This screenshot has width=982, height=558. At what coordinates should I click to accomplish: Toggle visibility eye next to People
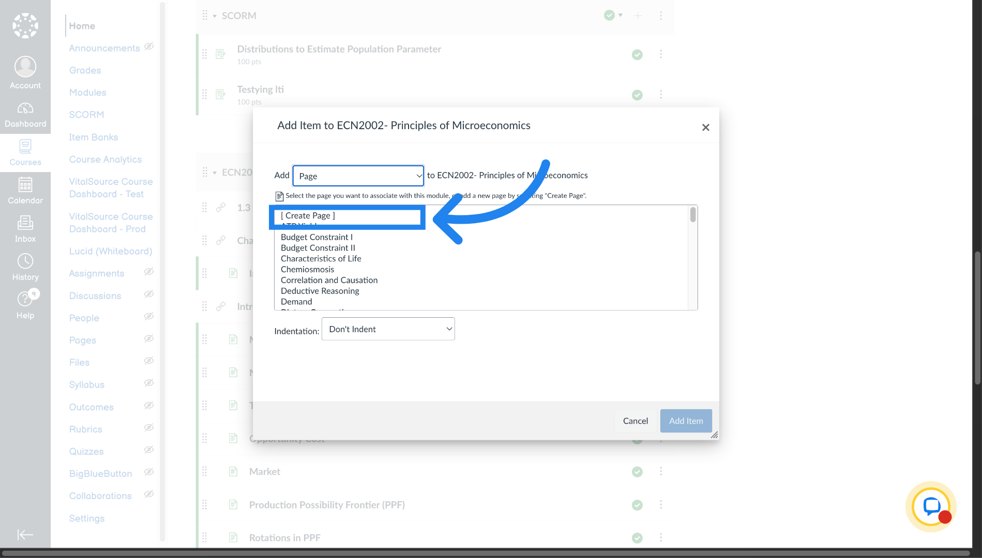pyautogui.click(x=149, y=316)
